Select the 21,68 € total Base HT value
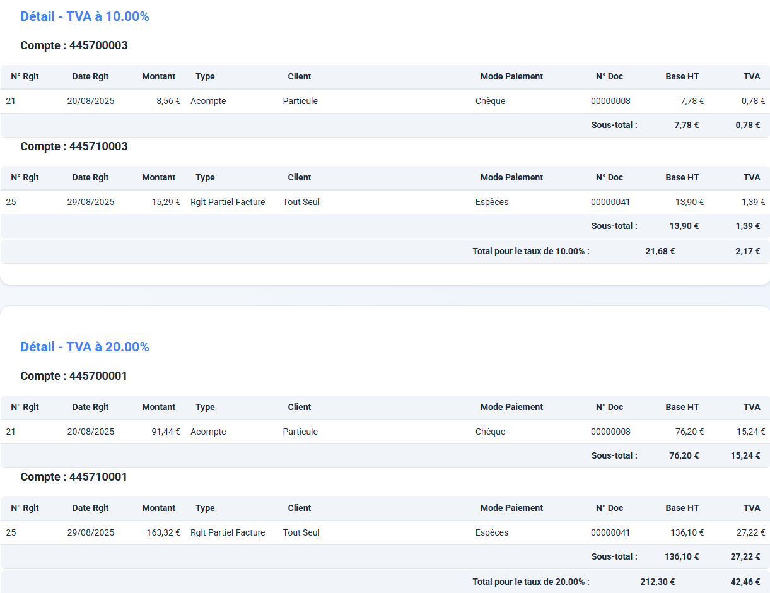 pos(660,251)
